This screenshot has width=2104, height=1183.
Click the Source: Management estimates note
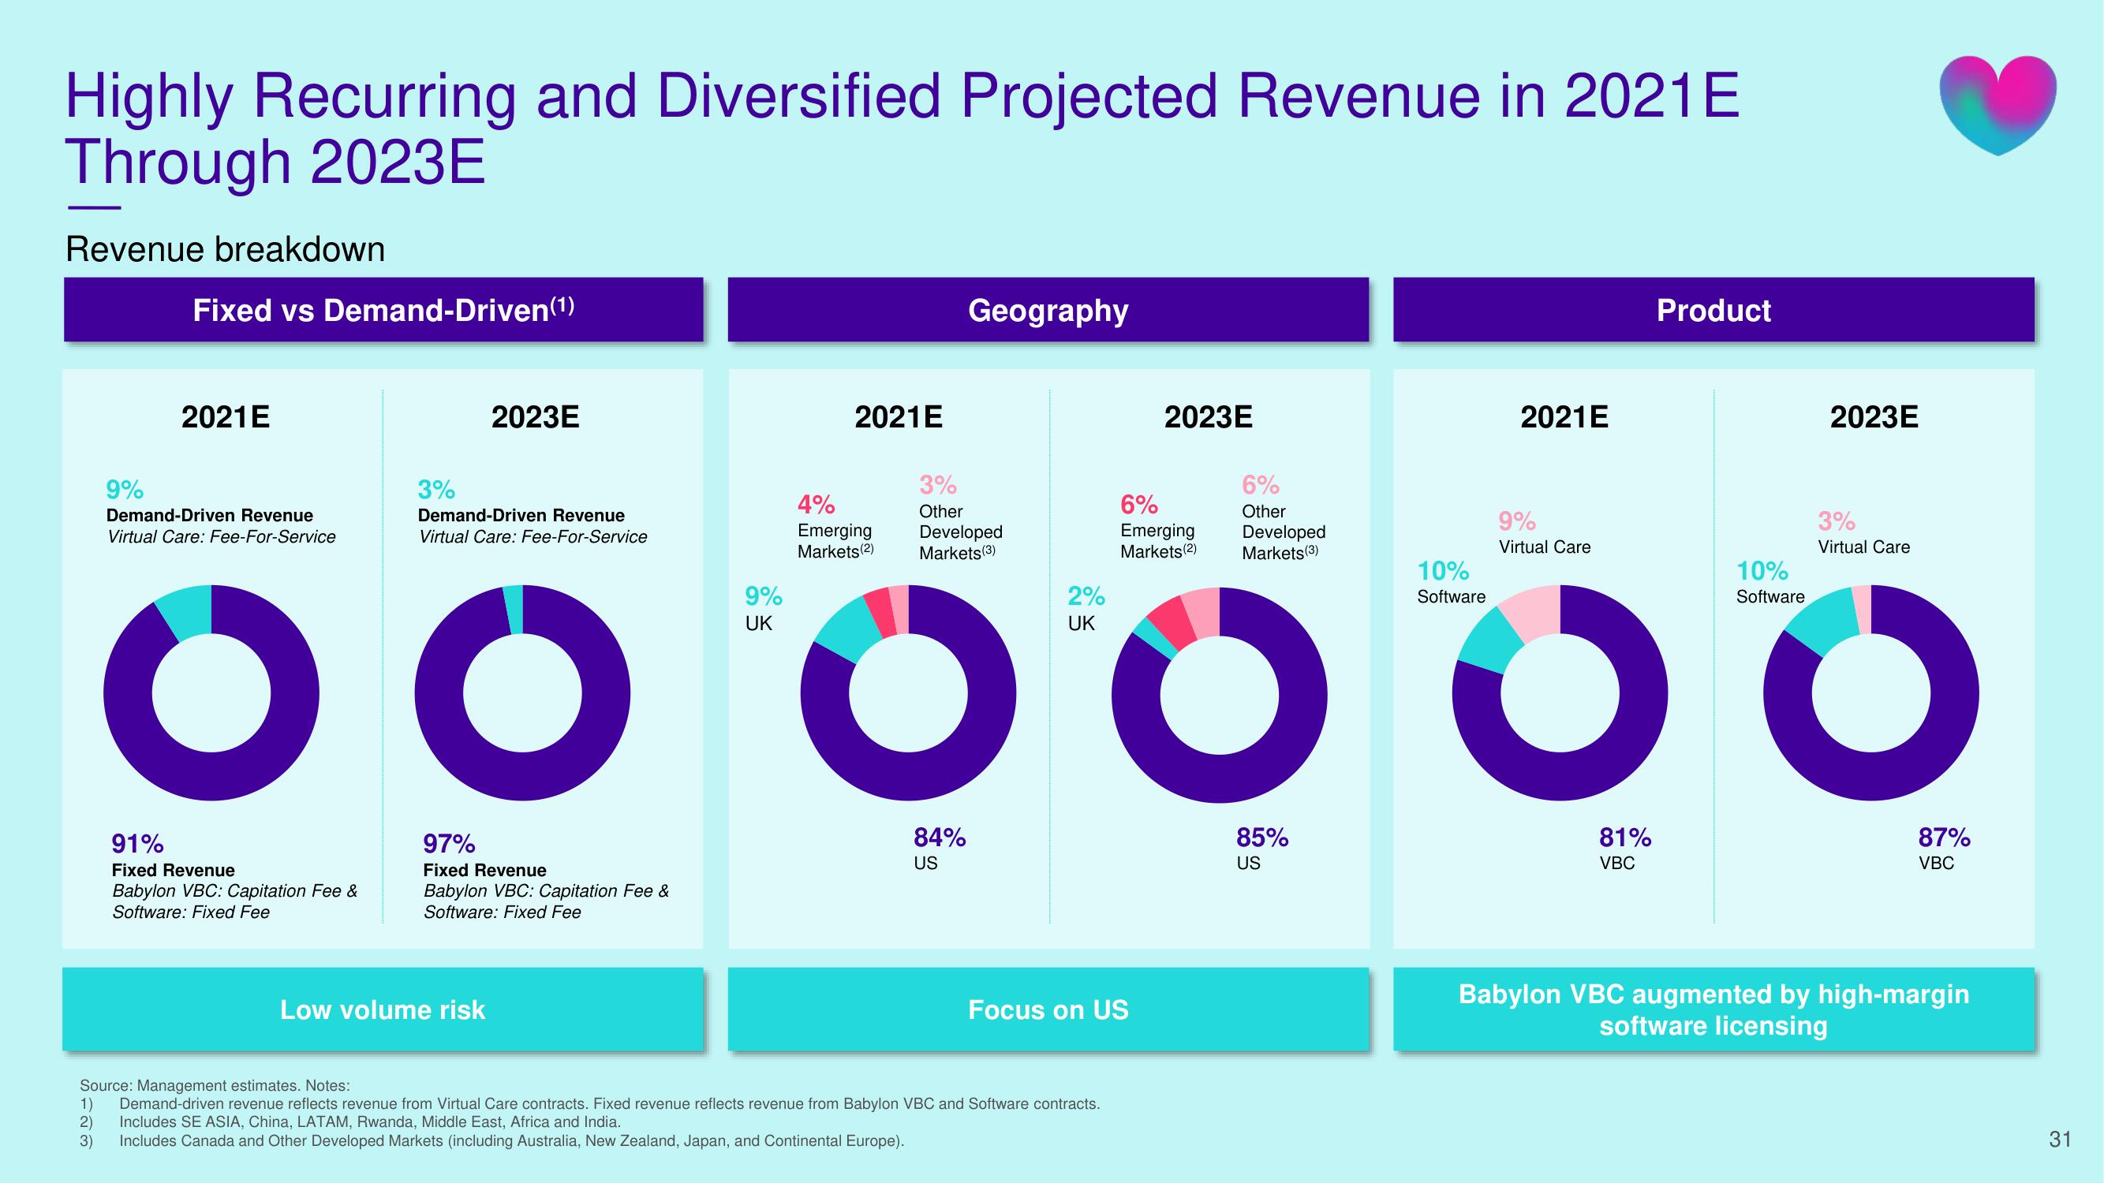[214, 1085]
